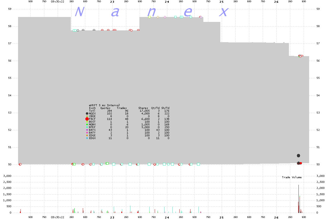This screenshot has width=328, height=219.
Task: Click the bright green square beside NQNX
Action: point(87,124)
